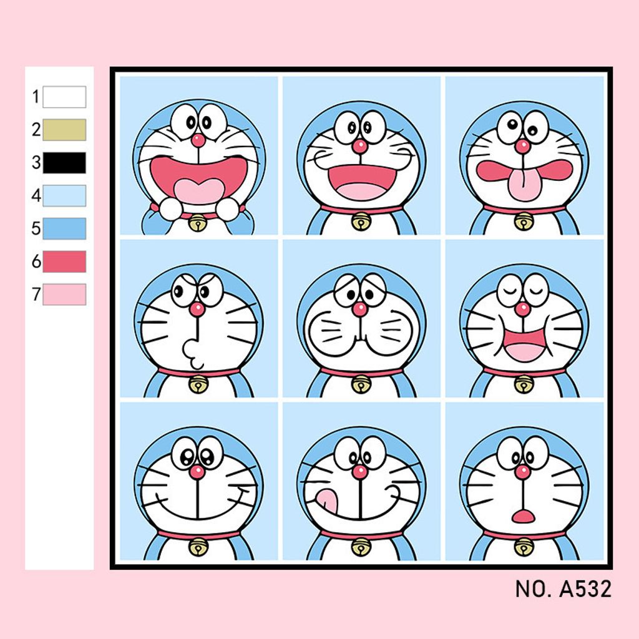Viewport: 639px width, 639px height.
Task: Pick the khaki swatch numbered 2
Action: pos(64,130)
